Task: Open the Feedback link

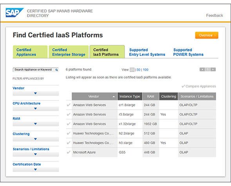Action: [x=215, y=16]
